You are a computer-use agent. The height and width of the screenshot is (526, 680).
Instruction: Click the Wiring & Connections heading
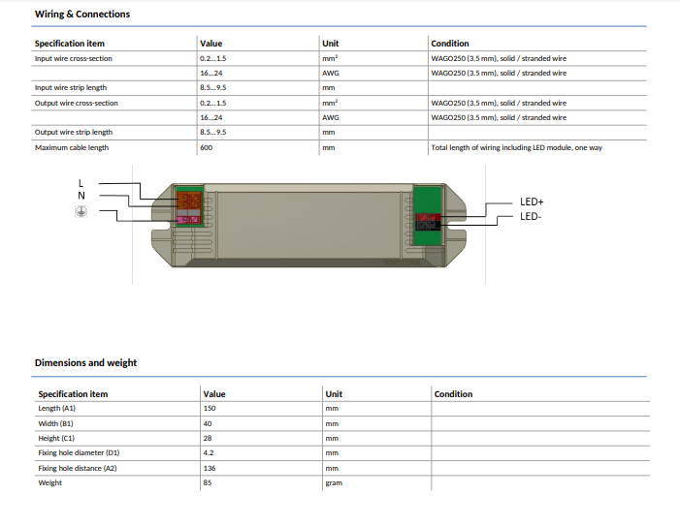pyautogui.click(x=82, y=15)
